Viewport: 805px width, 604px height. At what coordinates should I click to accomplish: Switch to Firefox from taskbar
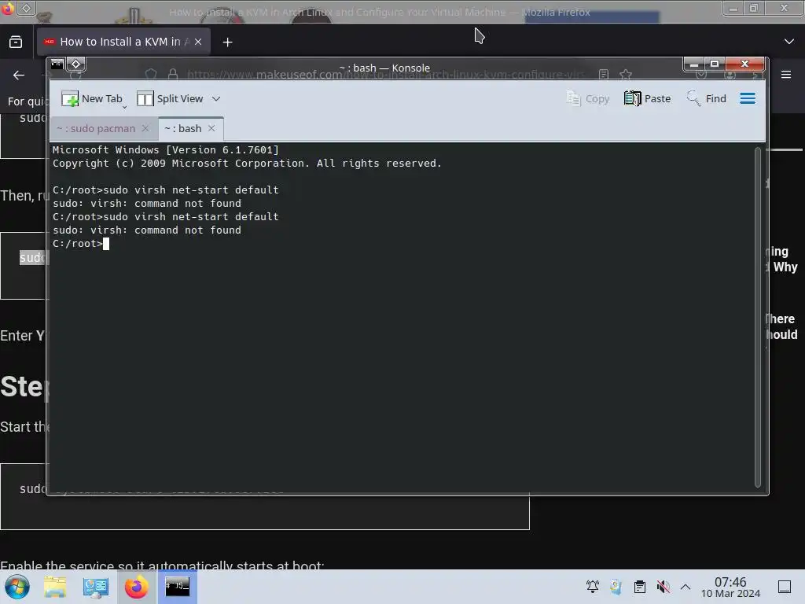[x=136, y=587]
